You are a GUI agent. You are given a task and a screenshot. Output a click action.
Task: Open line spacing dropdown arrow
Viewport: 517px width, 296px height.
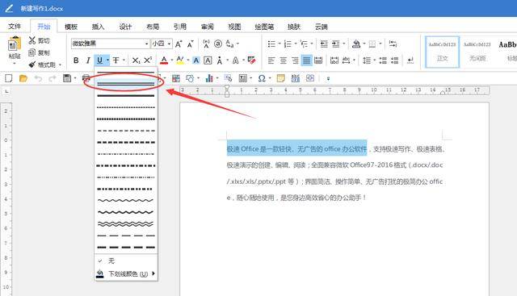(x=375, y=60)
